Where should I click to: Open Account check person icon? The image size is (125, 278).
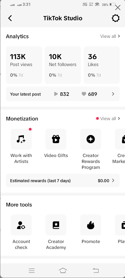coord(21,225)
